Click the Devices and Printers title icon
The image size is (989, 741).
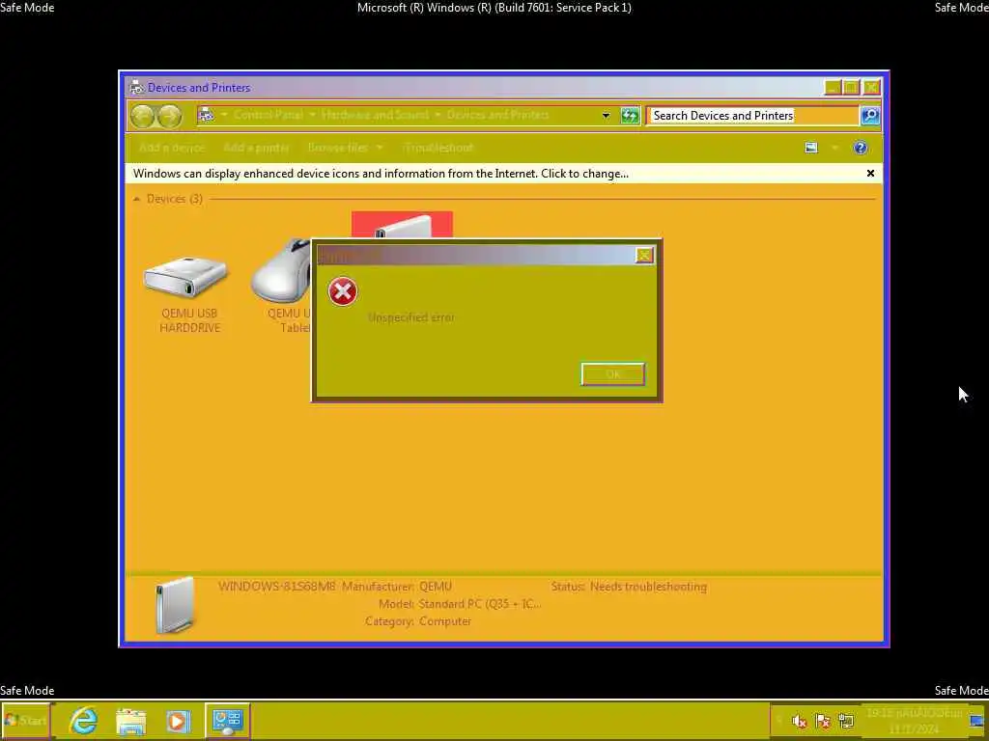tap(136, 88)
